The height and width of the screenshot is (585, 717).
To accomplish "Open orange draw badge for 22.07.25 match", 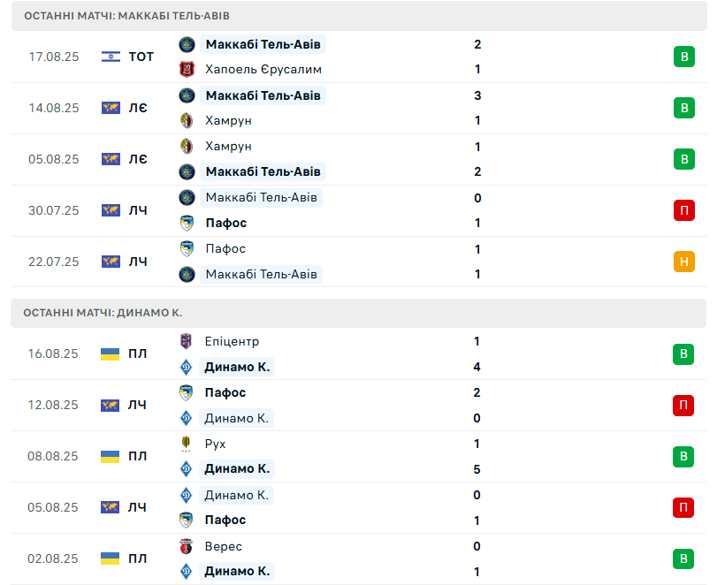I will coord(683,262).
